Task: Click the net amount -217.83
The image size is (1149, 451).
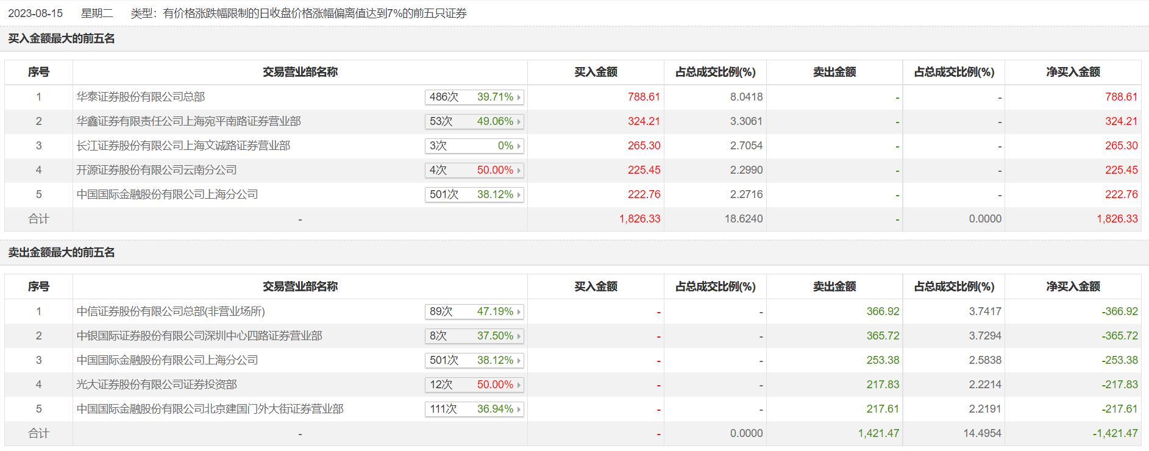Action: coord(1120,385)
